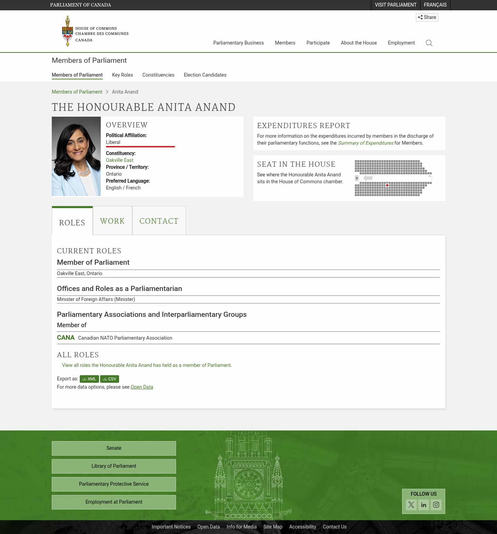View the Summary of Expenditures link
Viewport: 497px width, 534px height.
coord(366,143)
